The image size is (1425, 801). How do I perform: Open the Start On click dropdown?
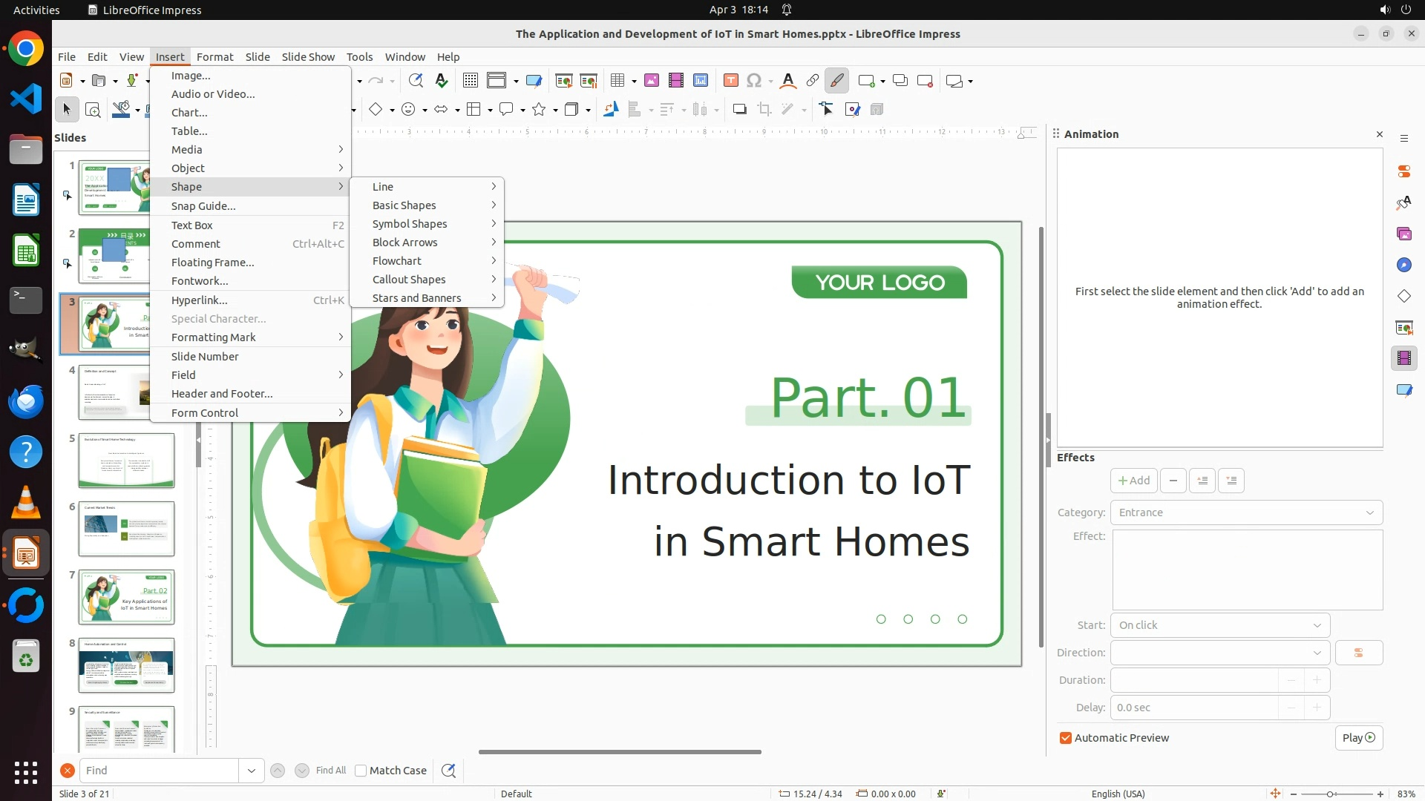[1219, 625]
